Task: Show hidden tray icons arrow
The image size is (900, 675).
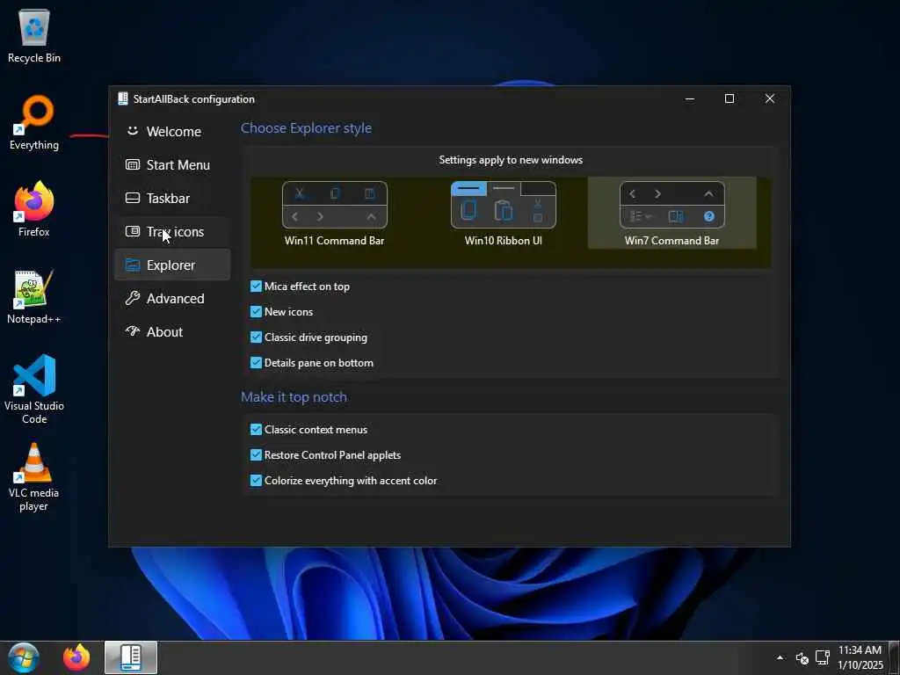Action: click(x=780, y=657)
